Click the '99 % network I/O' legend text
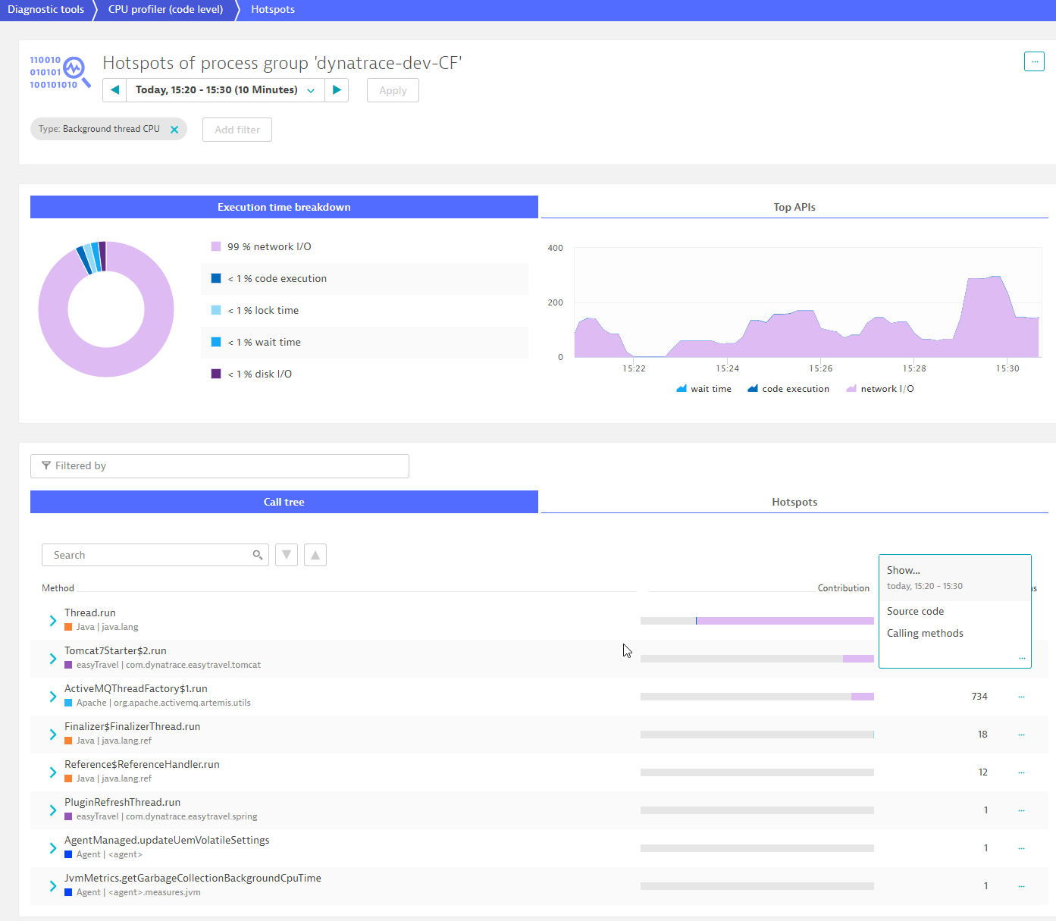The height and width of the screenshot is (921, 1056). (269, 246)
